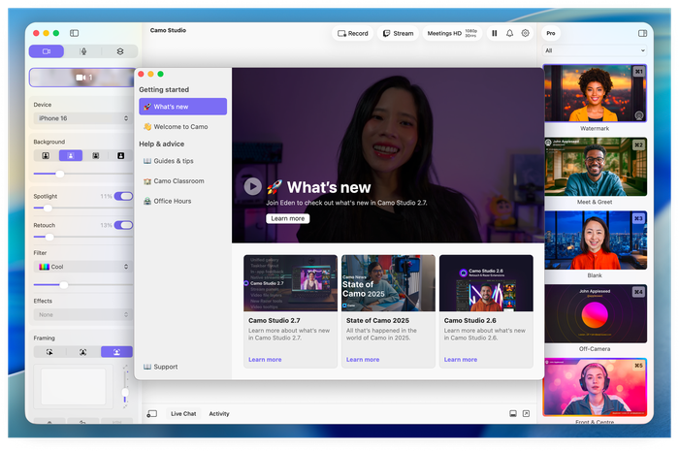Image resolution: width=679 pixels, height=451 pixels.
Task: Open the All scenes filter dropdown
Action: point(595,50)
